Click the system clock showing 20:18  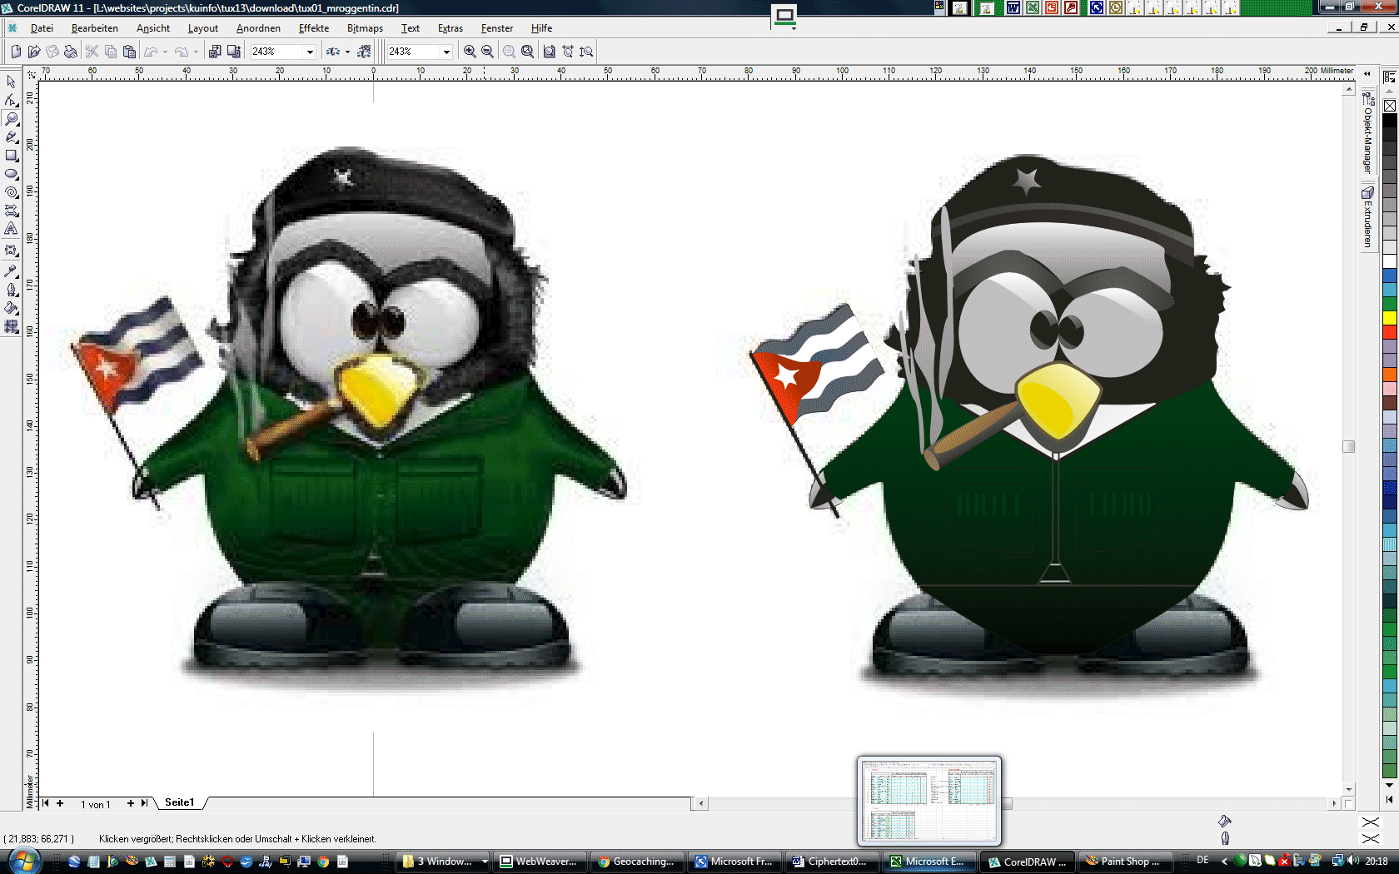coord(1377,861)
